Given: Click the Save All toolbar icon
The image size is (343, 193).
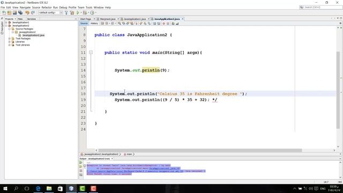Looking at the screenshot, I should coord(20,13).
